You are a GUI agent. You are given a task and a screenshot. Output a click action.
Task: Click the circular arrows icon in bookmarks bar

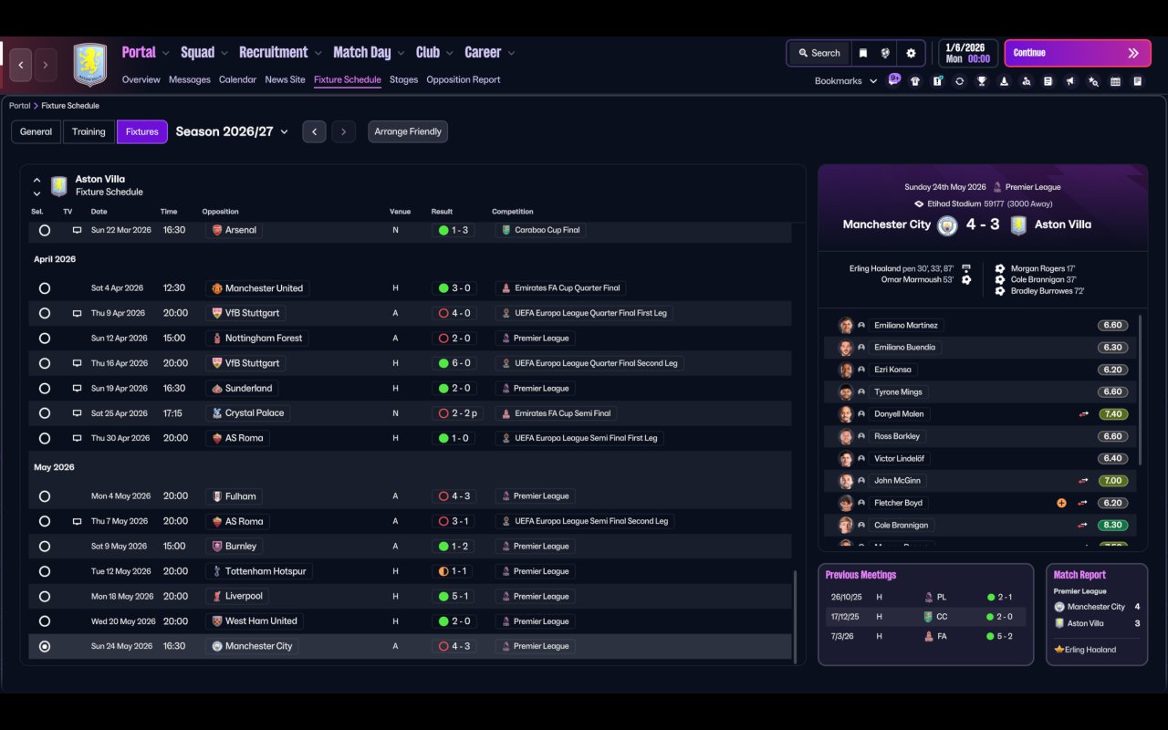coord(959,81)
